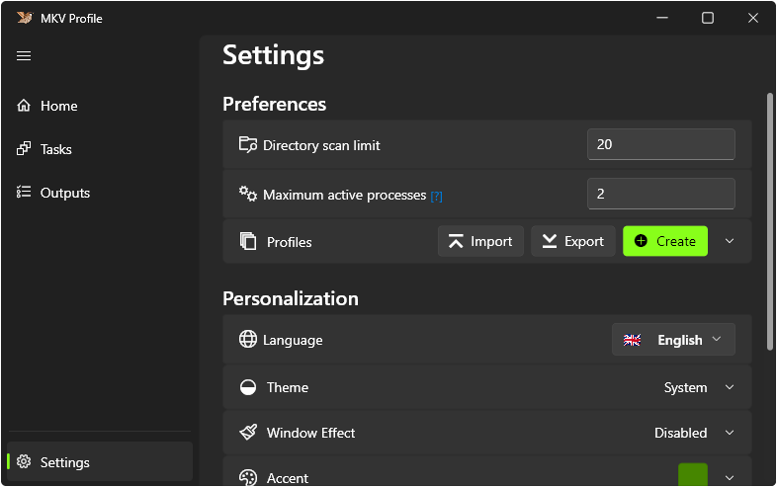Click the Window Effect brush icon
This screenshot has height=487, width=777.
click(248, 433)
